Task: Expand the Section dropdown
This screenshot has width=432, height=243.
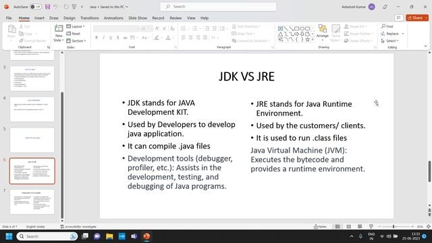Action: pyautogui.click(x=76, y=40)
